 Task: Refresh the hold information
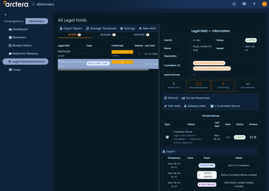171,98
